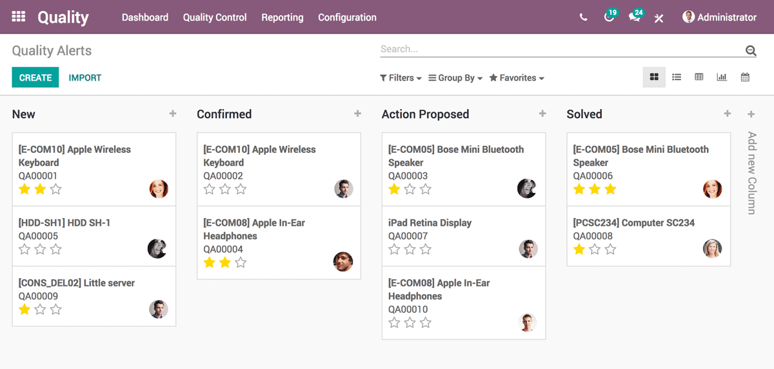This screenshot has height=369, width=774.
Task: Switch to graph chart view
Action: pos(722,77)
